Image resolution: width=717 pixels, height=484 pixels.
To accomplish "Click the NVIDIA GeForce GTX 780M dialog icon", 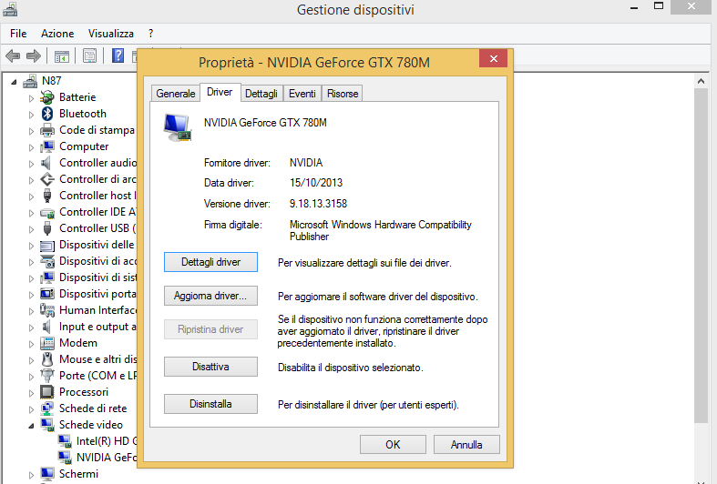I will click(178, 127).
